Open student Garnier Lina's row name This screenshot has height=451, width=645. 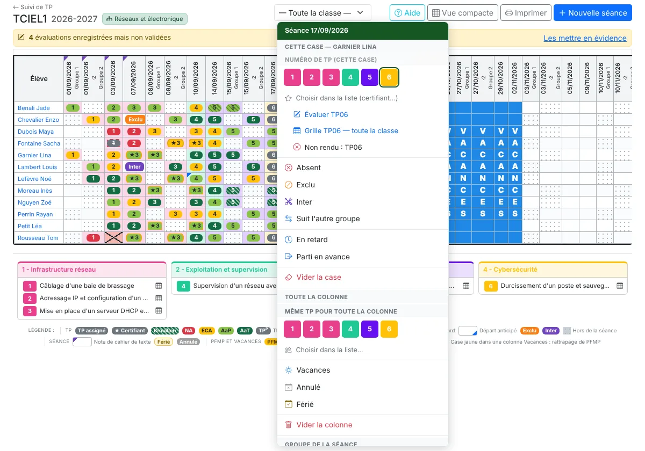click(34, 155)
